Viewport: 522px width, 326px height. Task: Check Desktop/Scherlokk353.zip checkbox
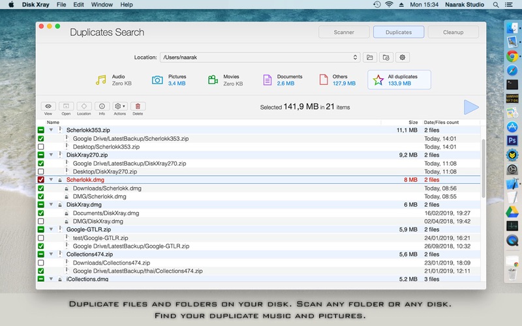pyautogui.click(x=41, y=147)
